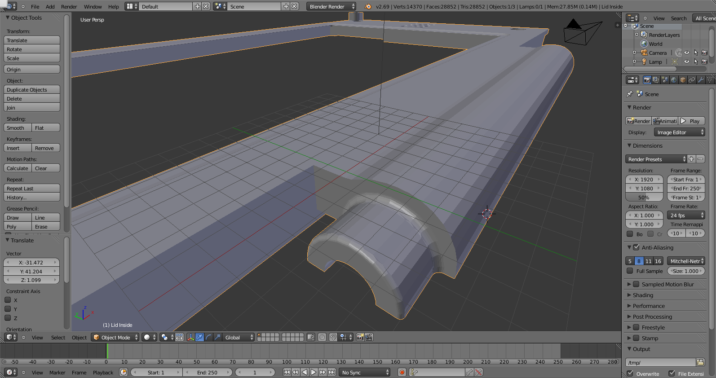Screen dimensions: 716x378
Task: Toggle the 3D manipulator widget icon
Action: (190, 337)
